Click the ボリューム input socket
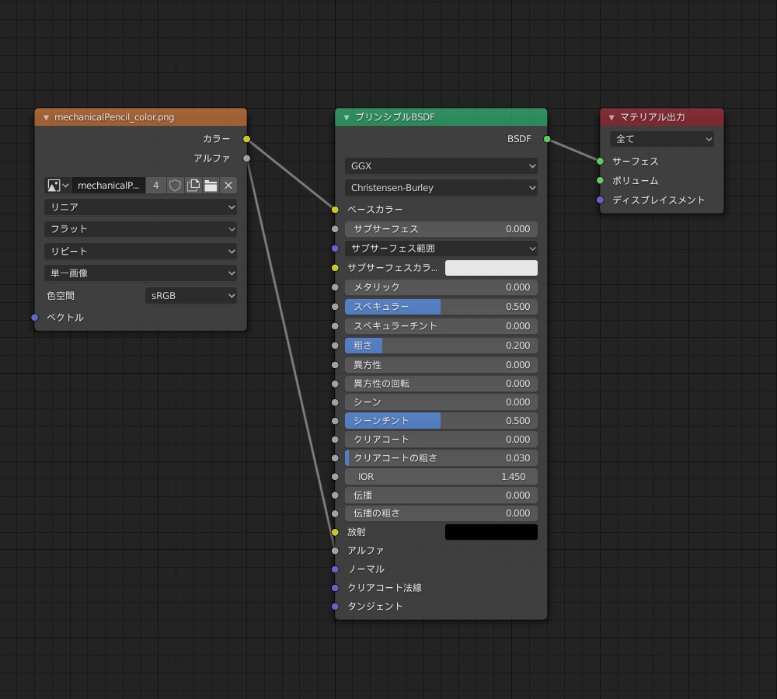The height and width of the screenshot is (699, 777). coord(600,181)
